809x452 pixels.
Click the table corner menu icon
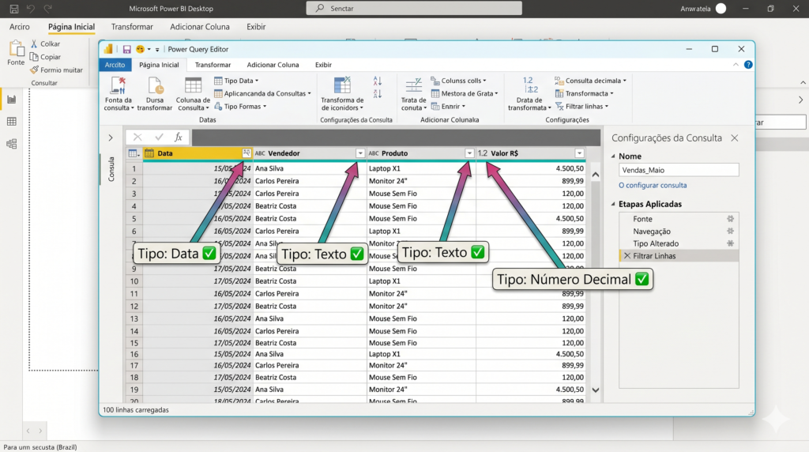[134, 153]
